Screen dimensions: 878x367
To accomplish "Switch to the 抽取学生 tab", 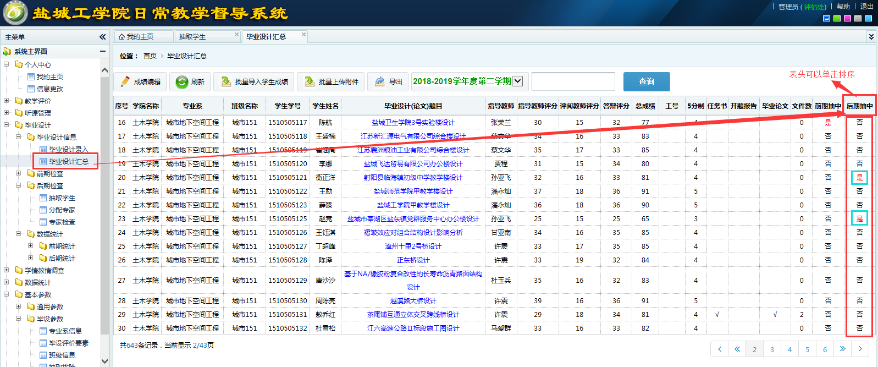I will (192, 37).
